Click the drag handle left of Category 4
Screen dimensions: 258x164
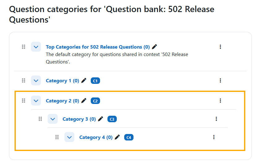point(57,137)
